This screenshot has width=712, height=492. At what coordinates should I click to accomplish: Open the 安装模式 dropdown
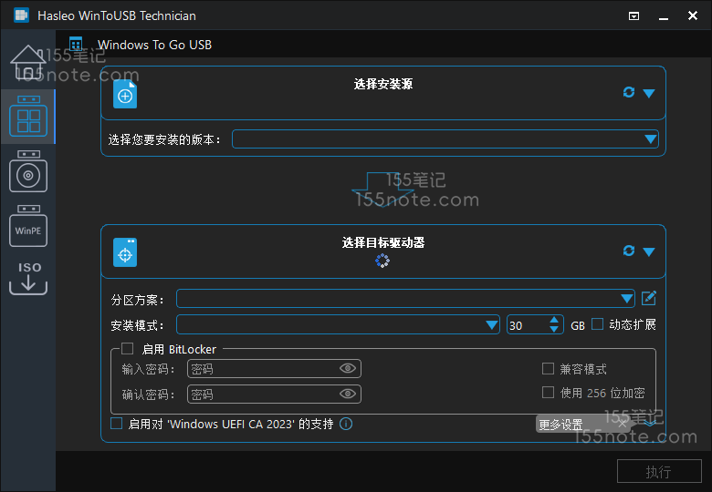(491, 325)
